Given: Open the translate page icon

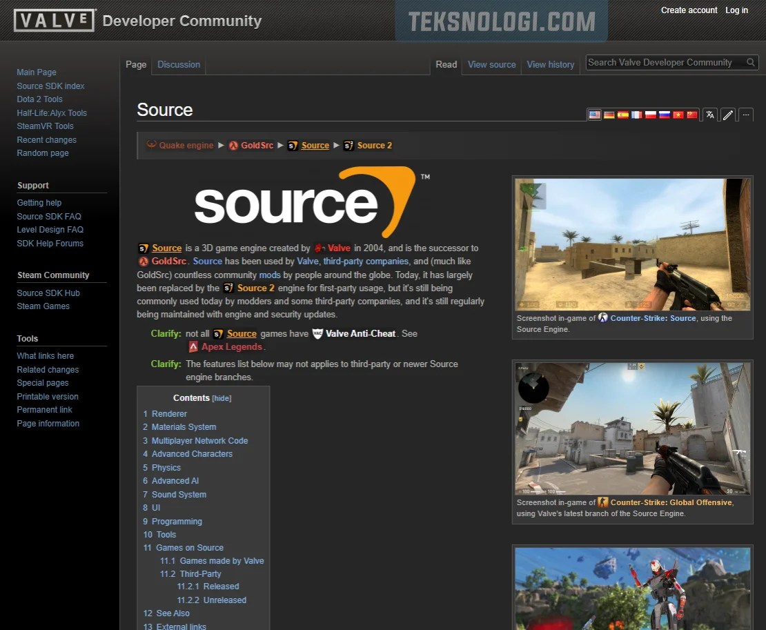Looking at the screenshot, I should click(710, 115).
